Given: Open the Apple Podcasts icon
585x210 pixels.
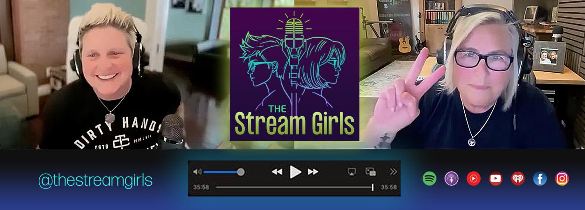Looking at the screenshot, I should tap(451, 178).
